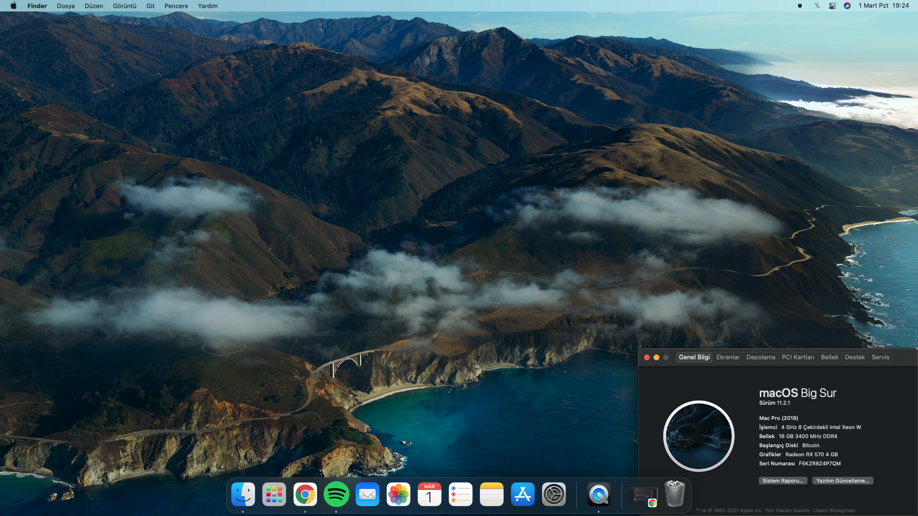
Task: Click the Yazılım Güncelleme button
Action: coord(842,481)
